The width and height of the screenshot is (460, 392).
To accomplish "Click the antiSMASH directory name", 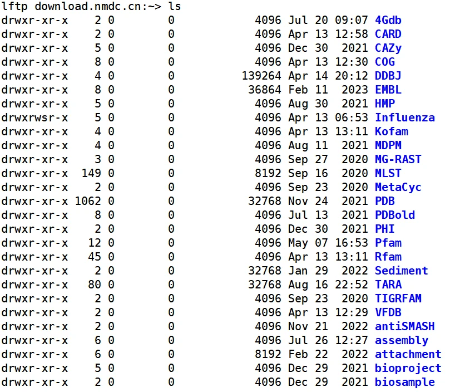I will tap(404, 326).
